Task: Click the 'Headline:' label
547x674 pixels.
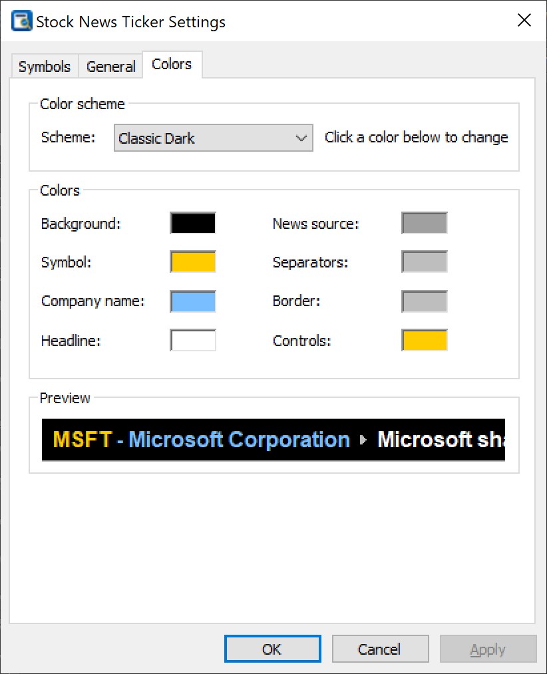Action: click(71, 341)
